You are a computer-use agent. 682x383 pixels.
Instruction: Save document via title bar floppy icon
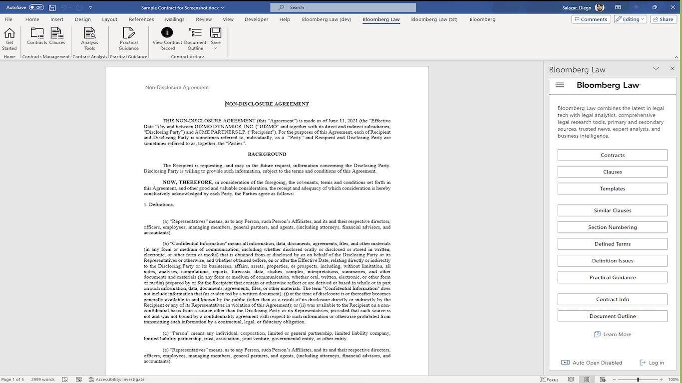tap(52, 7)
